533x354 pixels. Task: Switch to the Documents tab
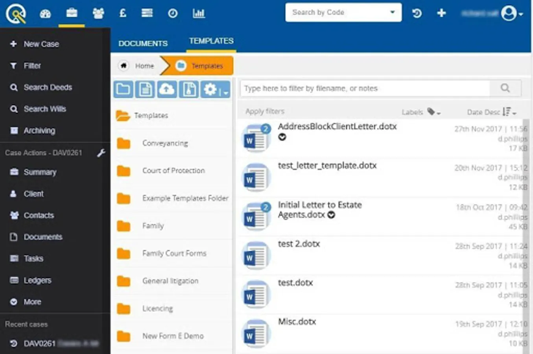(x=143, y=43)
